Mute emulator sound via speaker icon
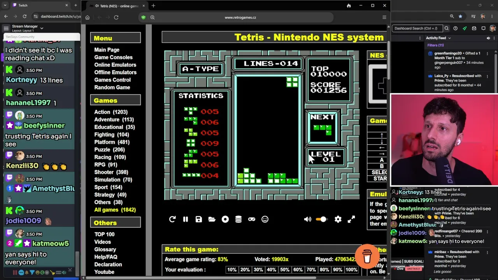The width and height of the screenshot is (498, 280). click(307, 219)
